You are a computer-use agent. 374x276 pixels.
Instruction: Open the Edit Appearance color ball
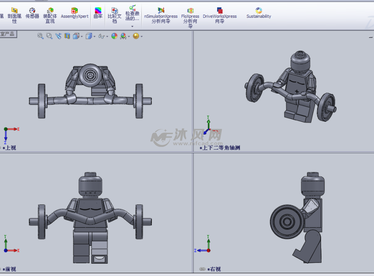click(114, 36)
